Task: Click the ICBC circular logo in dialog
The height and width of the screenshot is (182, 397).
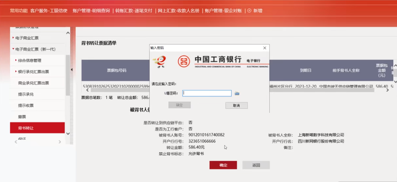Action: (x=184, y=61)
